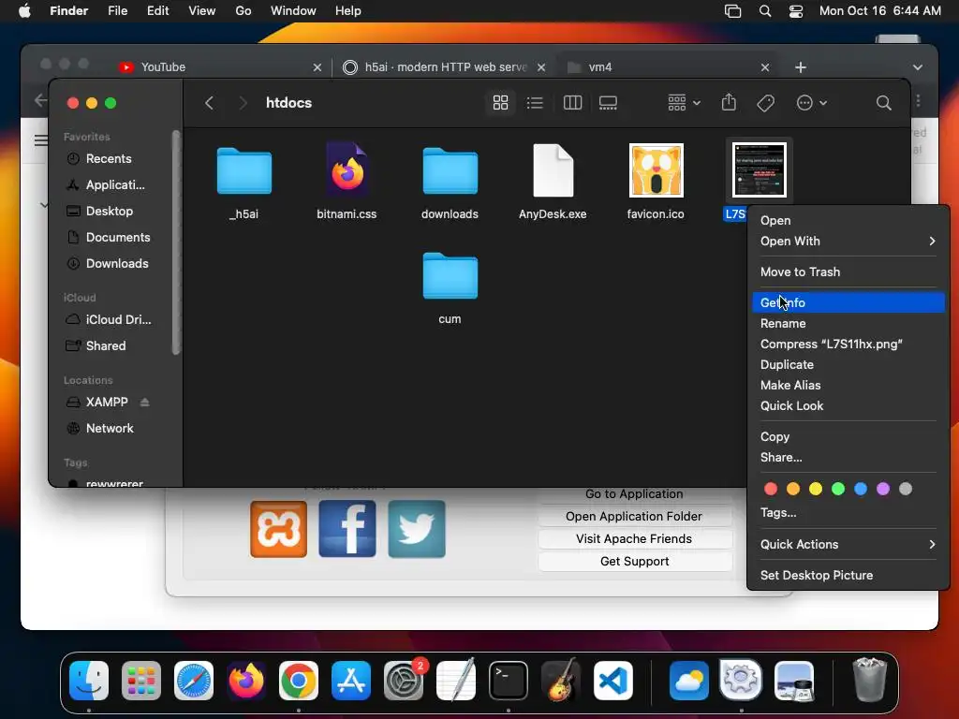Switch Finder to column view
959x719 pixels.
(x=572, y=103)
